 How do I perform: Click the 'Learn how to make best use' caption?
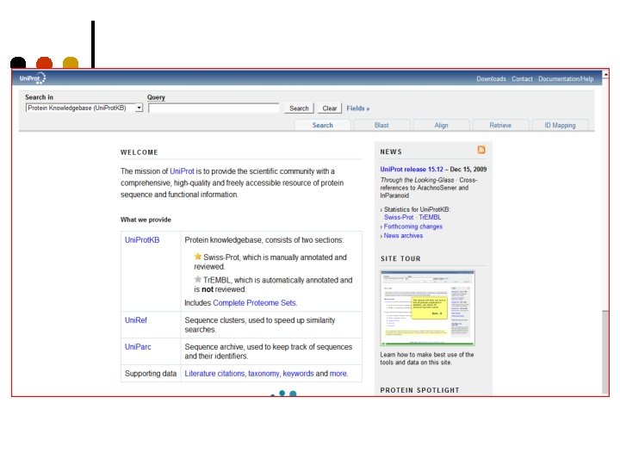click(x=426, y=358)
